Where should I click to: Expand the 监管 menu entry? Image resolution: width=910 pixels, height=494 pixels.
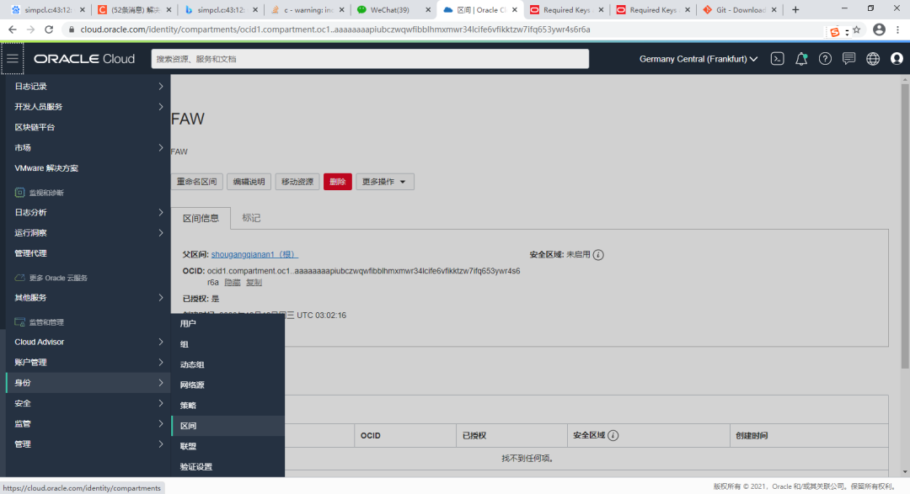[x=88, y=424]
